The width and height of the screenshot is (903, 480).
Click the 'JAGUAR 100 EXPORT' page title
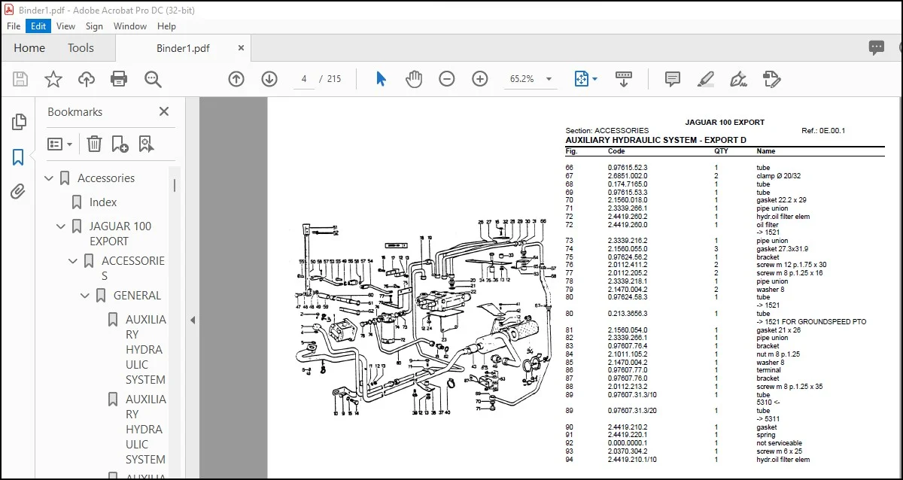pos(725,122)
